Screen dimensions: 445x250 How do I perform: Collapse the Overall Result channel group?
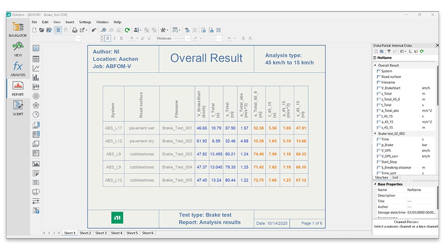coord(375,66)
